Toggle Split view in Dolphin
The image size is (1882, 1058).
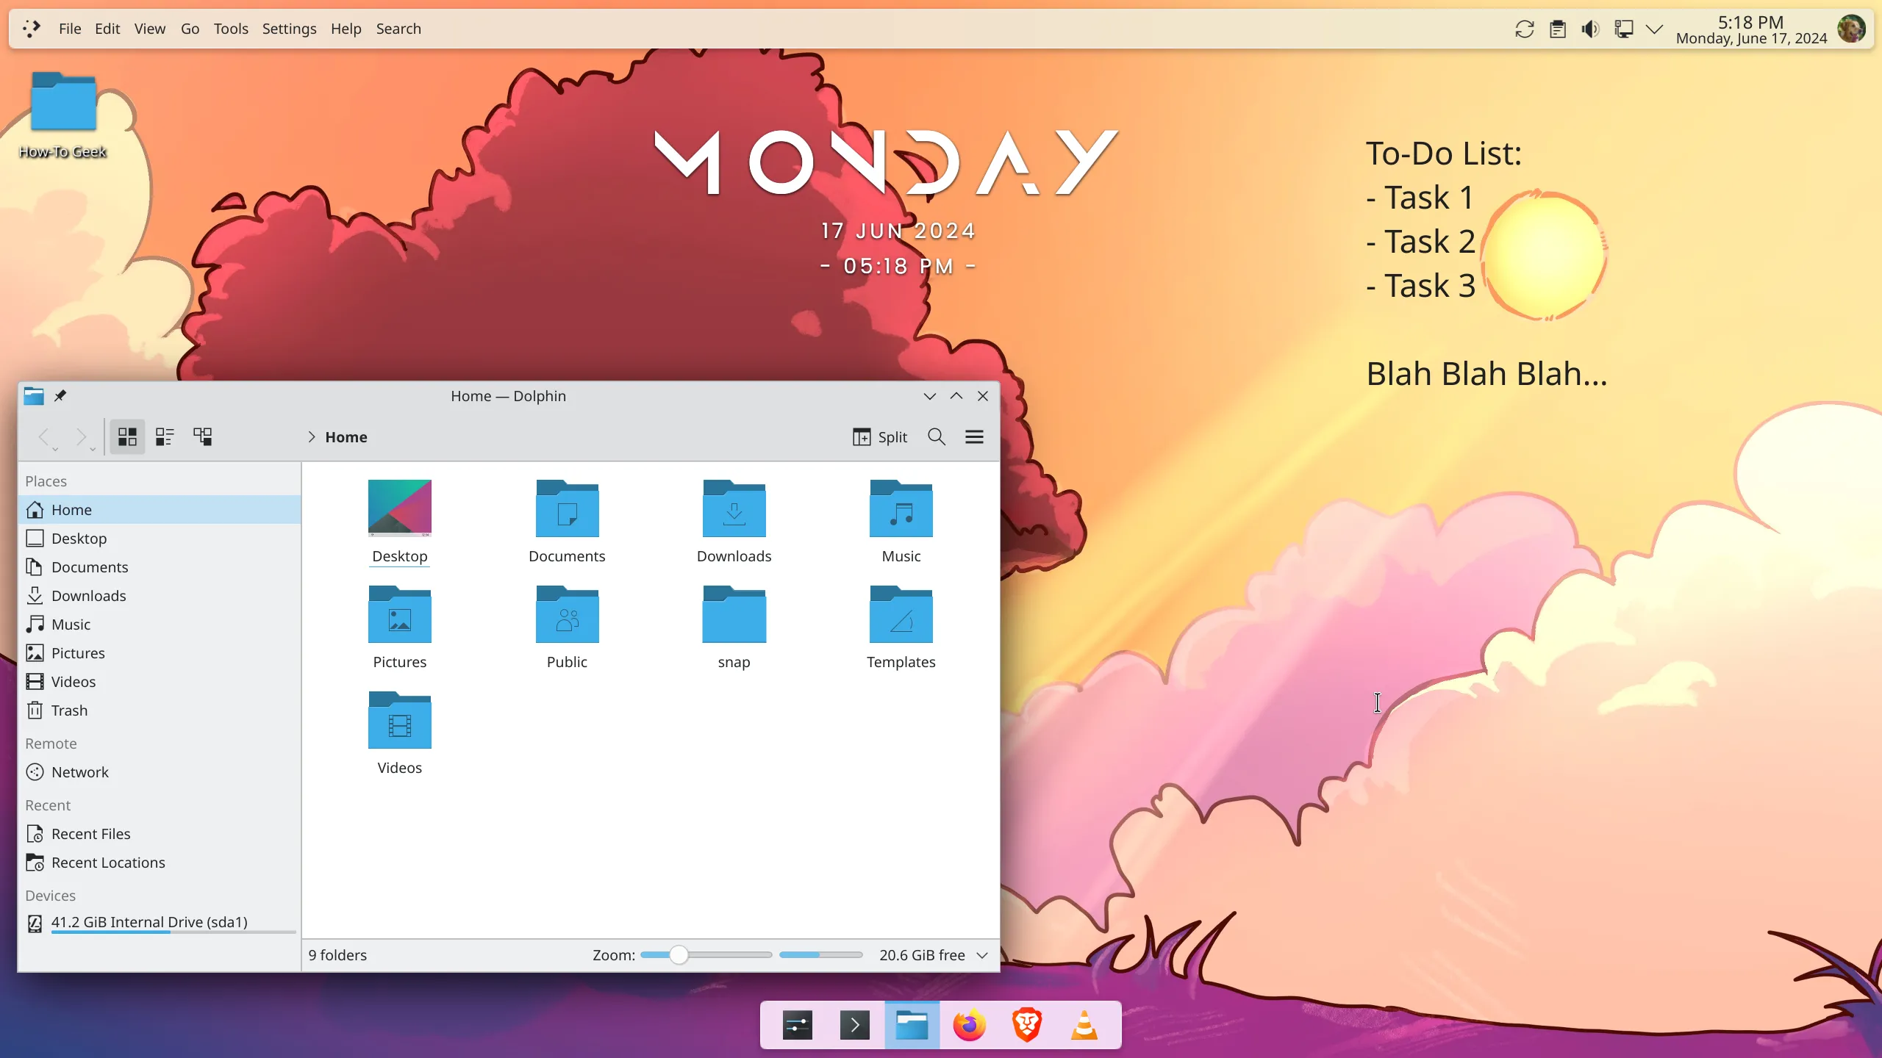point(880,436)
